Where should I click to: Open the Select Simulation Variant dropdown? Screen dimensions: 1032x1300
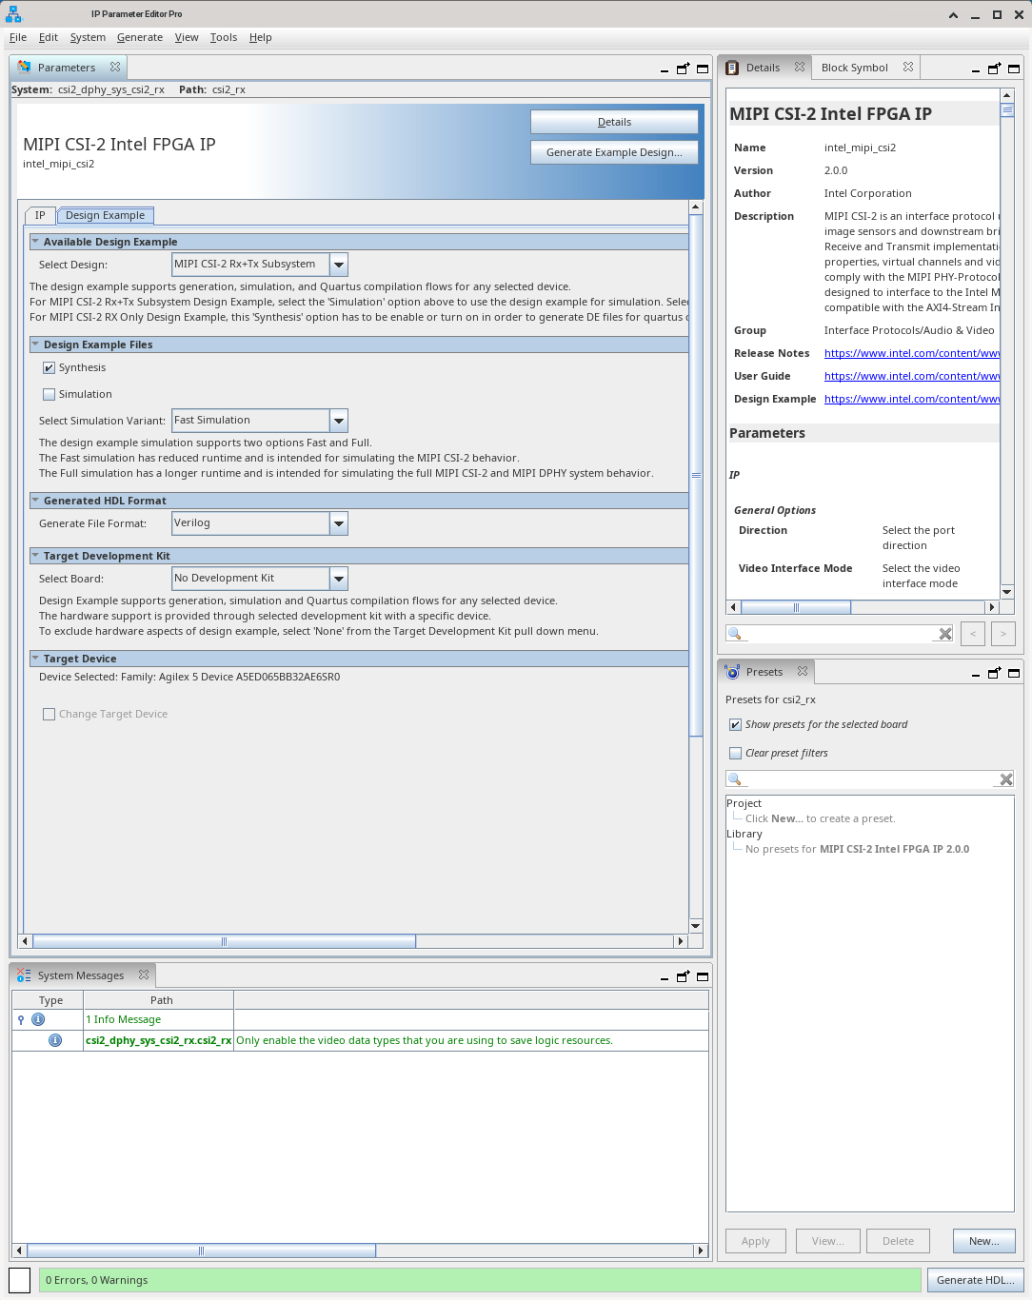tap(339, 421)
